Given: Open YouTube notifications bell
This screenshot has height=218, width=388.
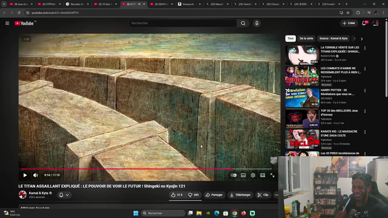Looking at the screenshot, I should (x=364, y=23).
